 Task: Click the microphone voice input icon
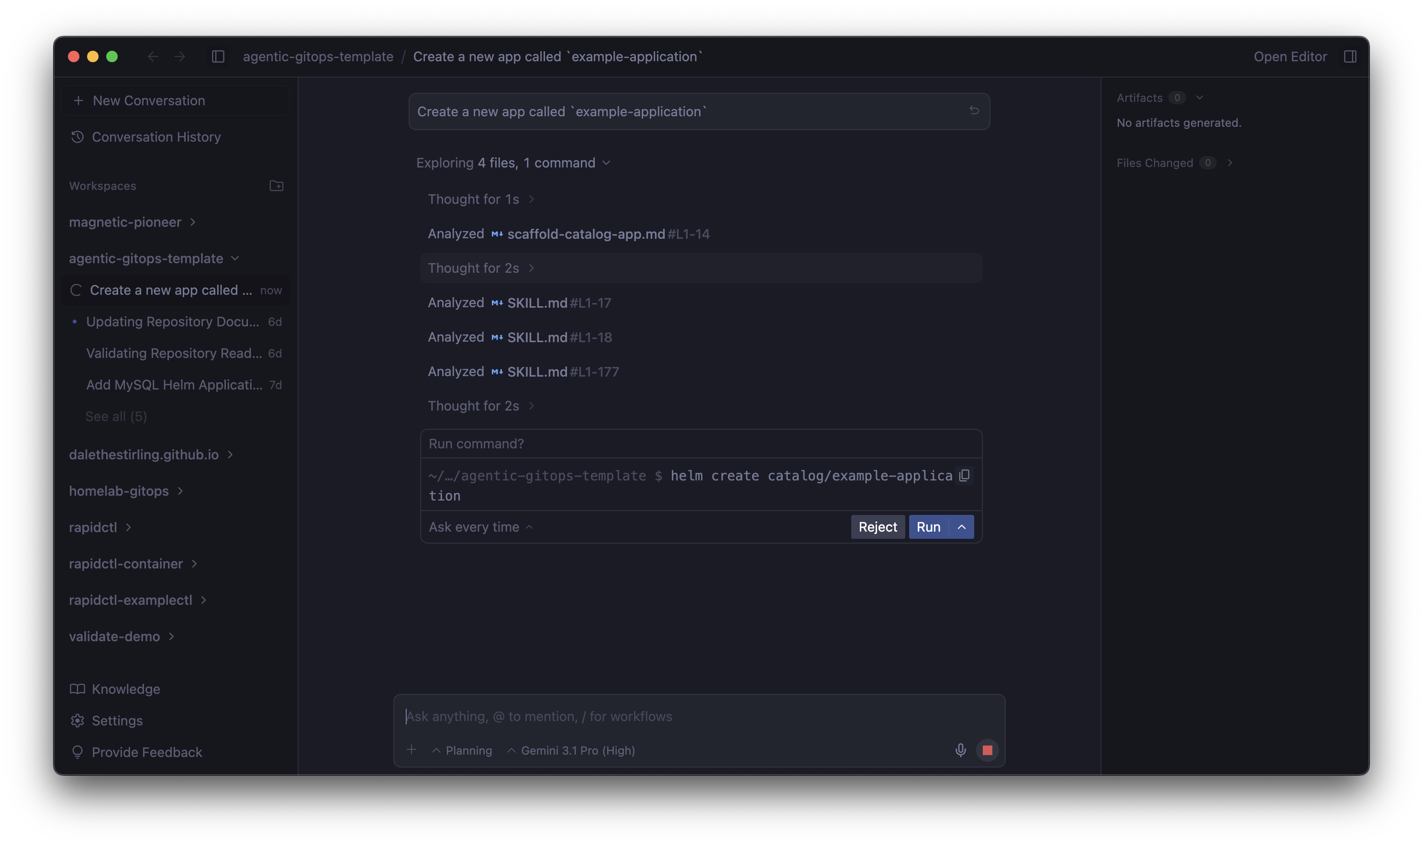[x=960, y=750]
